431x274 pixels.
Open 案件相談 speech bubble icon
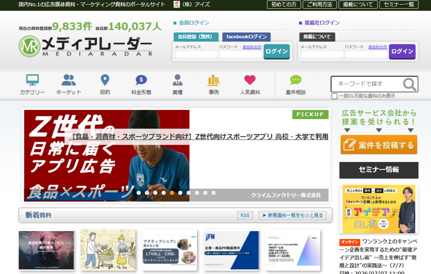[296, 80]
